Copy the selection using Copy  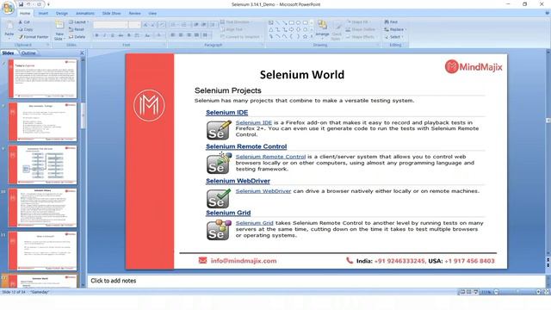26,29
